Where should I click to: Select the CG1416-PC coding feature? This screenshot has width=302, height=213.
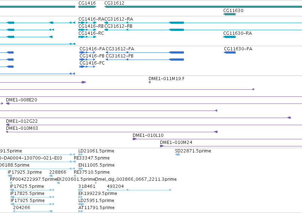tap(87, 67)
